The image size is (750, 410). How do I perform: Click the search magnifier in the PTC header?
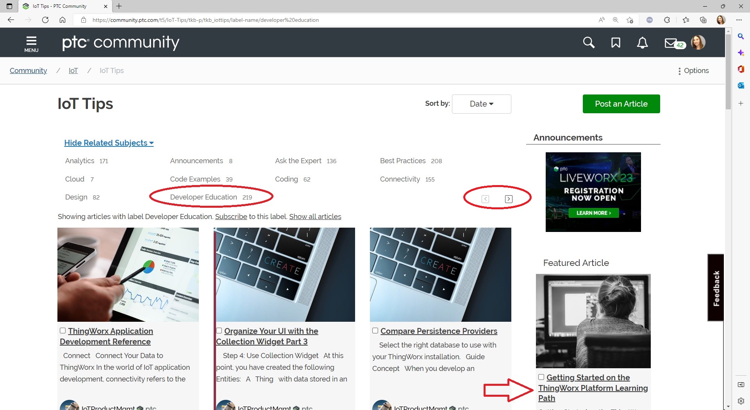589,43
